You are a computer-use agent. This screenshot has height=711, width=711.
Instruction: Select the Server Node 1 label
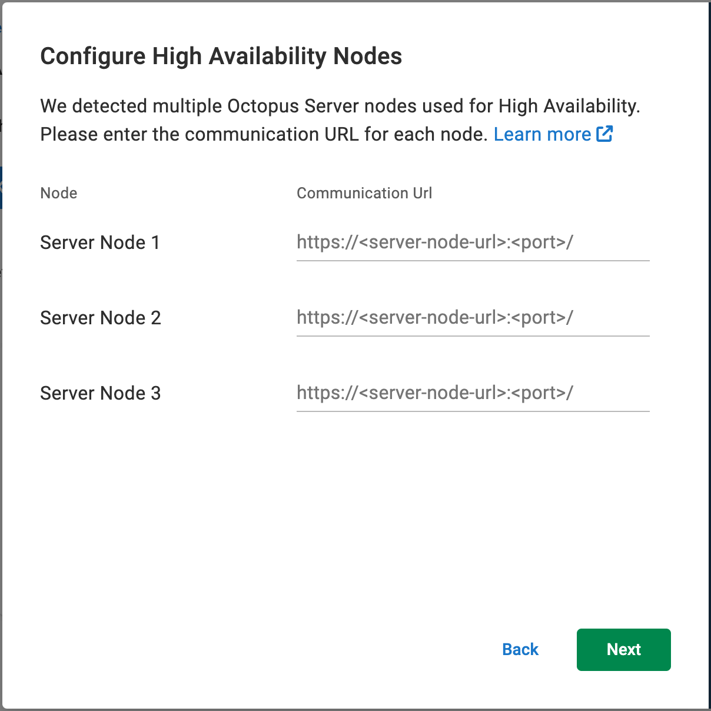pos(99,242)
